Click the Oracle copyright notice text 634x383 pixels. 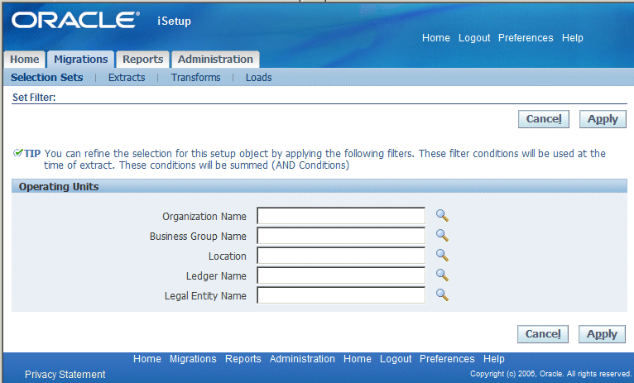(550, 374)
